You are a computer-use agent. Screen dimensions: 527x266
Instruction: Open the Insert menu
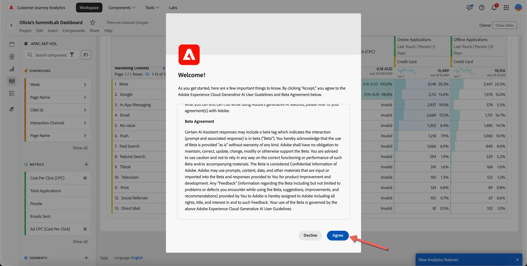(52, 30)
